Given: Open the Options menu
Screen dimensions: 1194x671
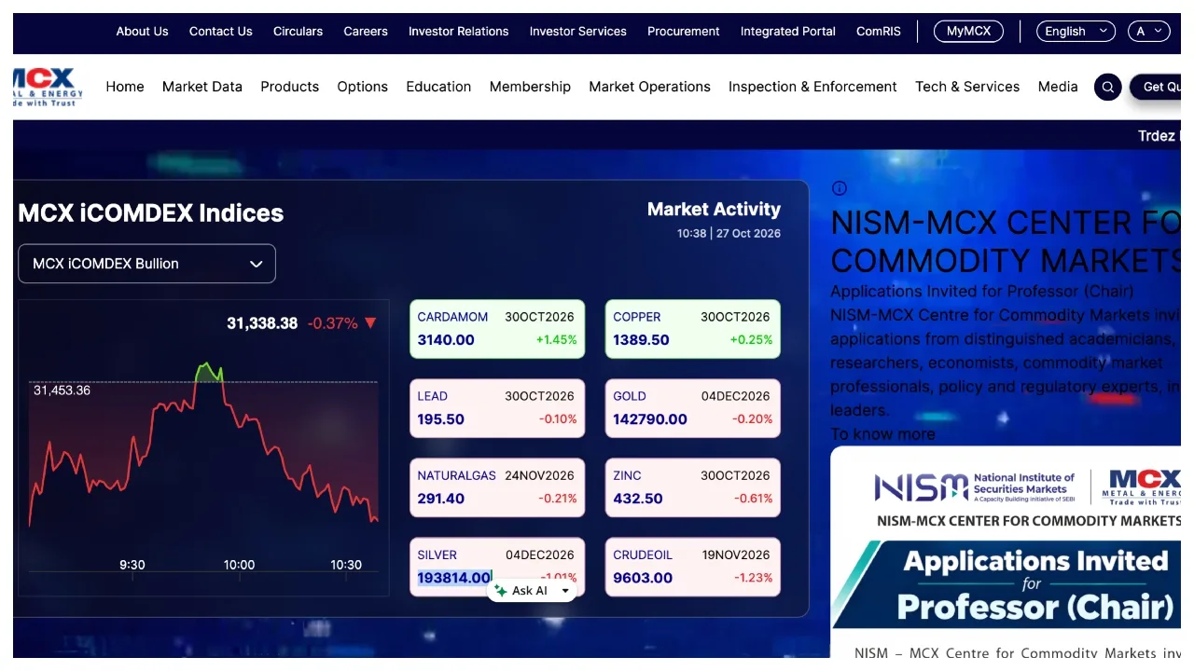Looking at the screenshot, I should click(x=363, y=87).
